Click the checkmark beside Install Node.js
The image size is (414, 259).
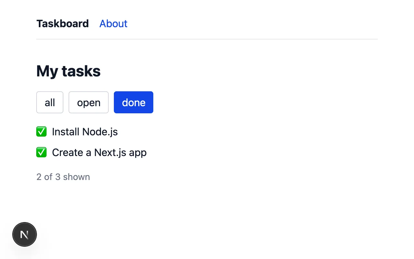click(x=41, y=132)
